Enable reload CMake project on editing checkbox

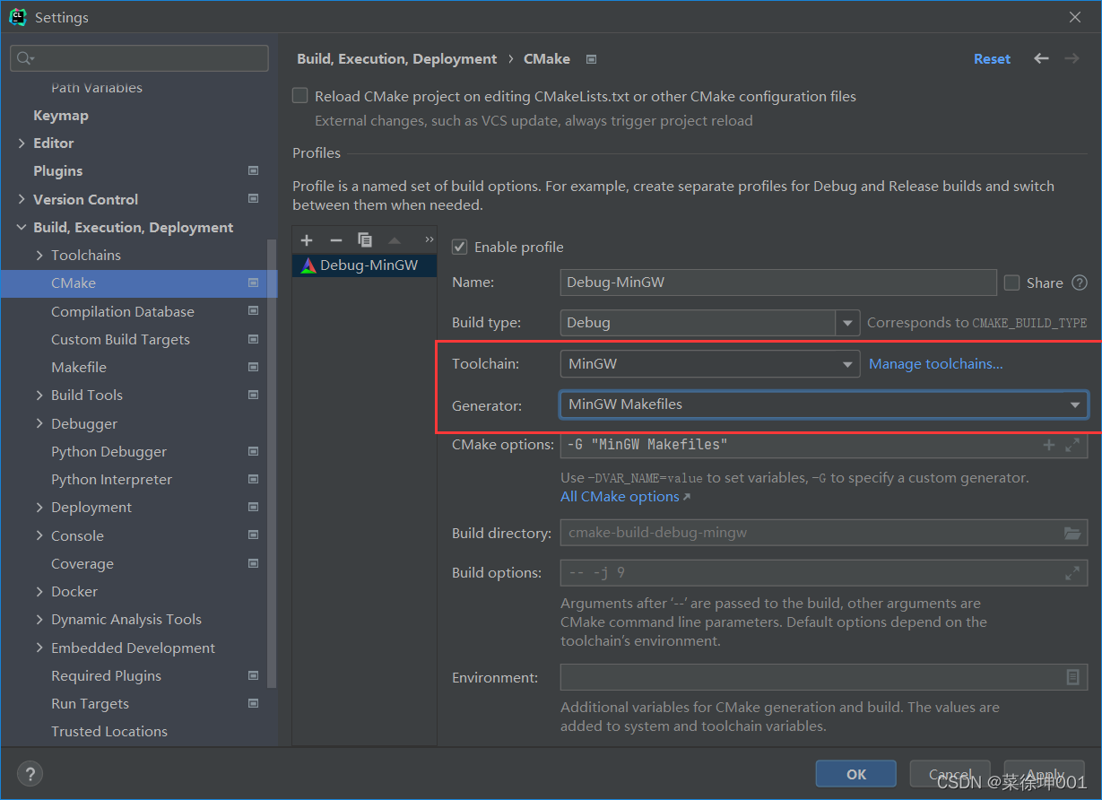click(300, 96)
